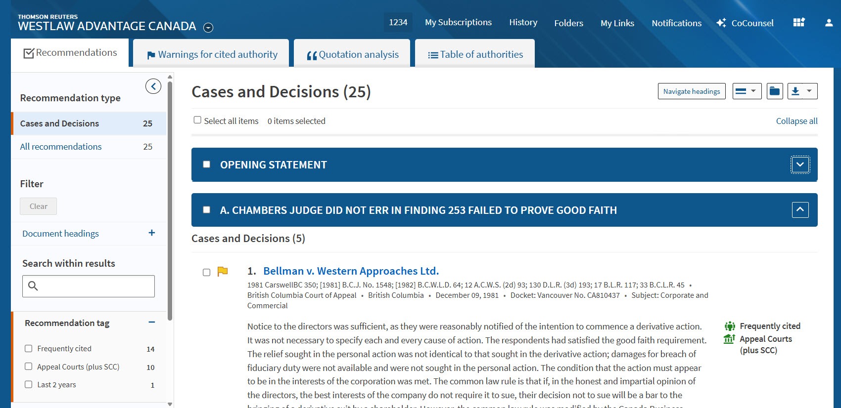Enable the Appeal Courts (plus SCC) filter
Screen dimensions: 841x408
(x=29, y=367)
